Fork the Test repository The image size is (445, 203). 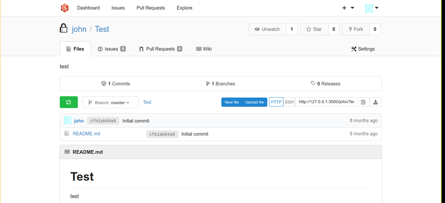356,29
